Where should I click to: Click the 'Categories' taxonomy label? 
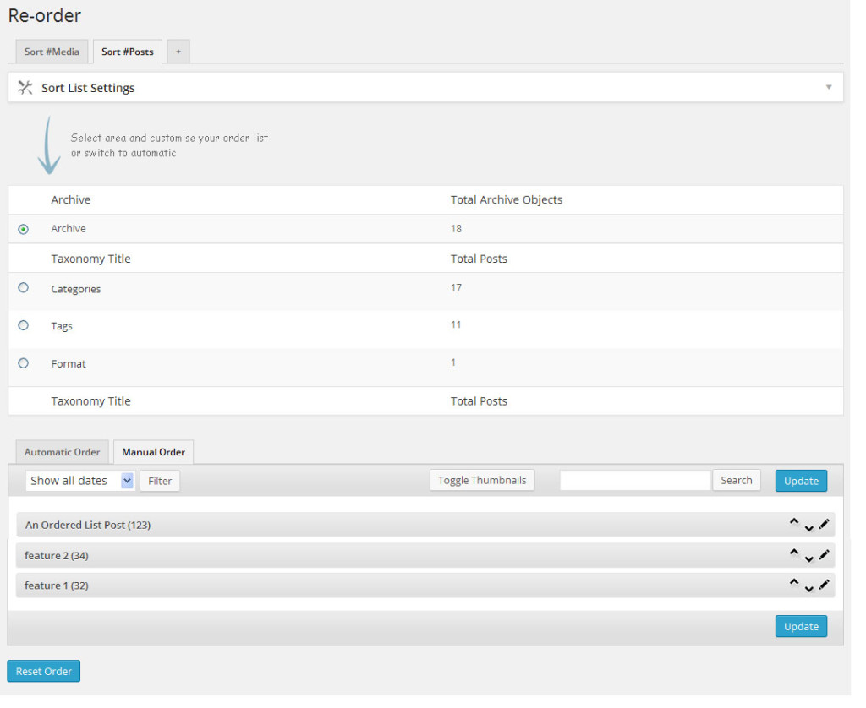tap(77, 294)
